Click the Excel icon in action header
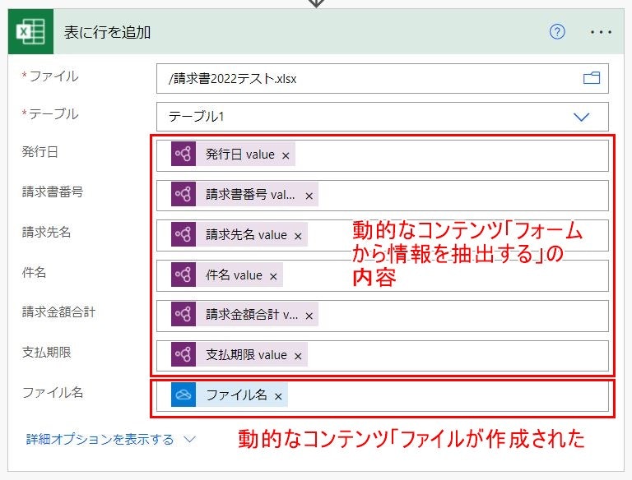 [x=30, y=31]
